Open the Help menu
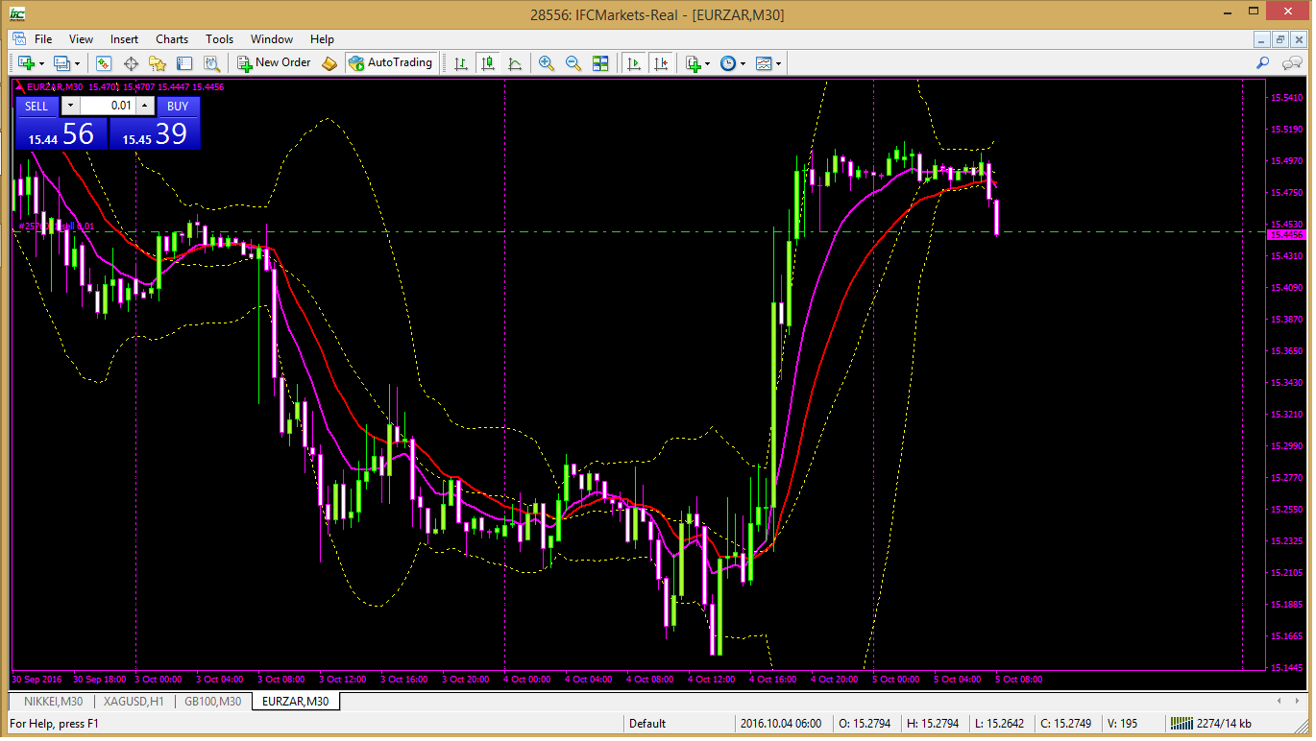Image resolution: width=1316 pixels, height=741 pixels. click(x=322, y=39)
